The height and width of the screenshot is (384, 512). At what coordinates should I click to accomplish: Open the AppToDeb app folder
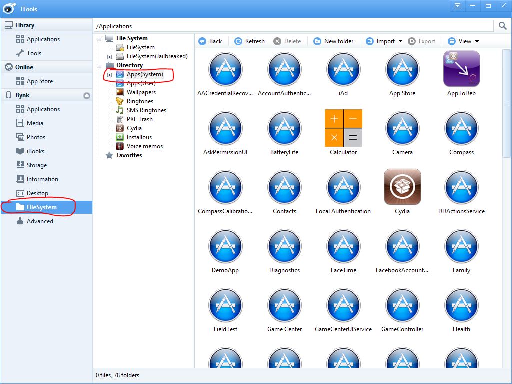(x=461, y=69)
